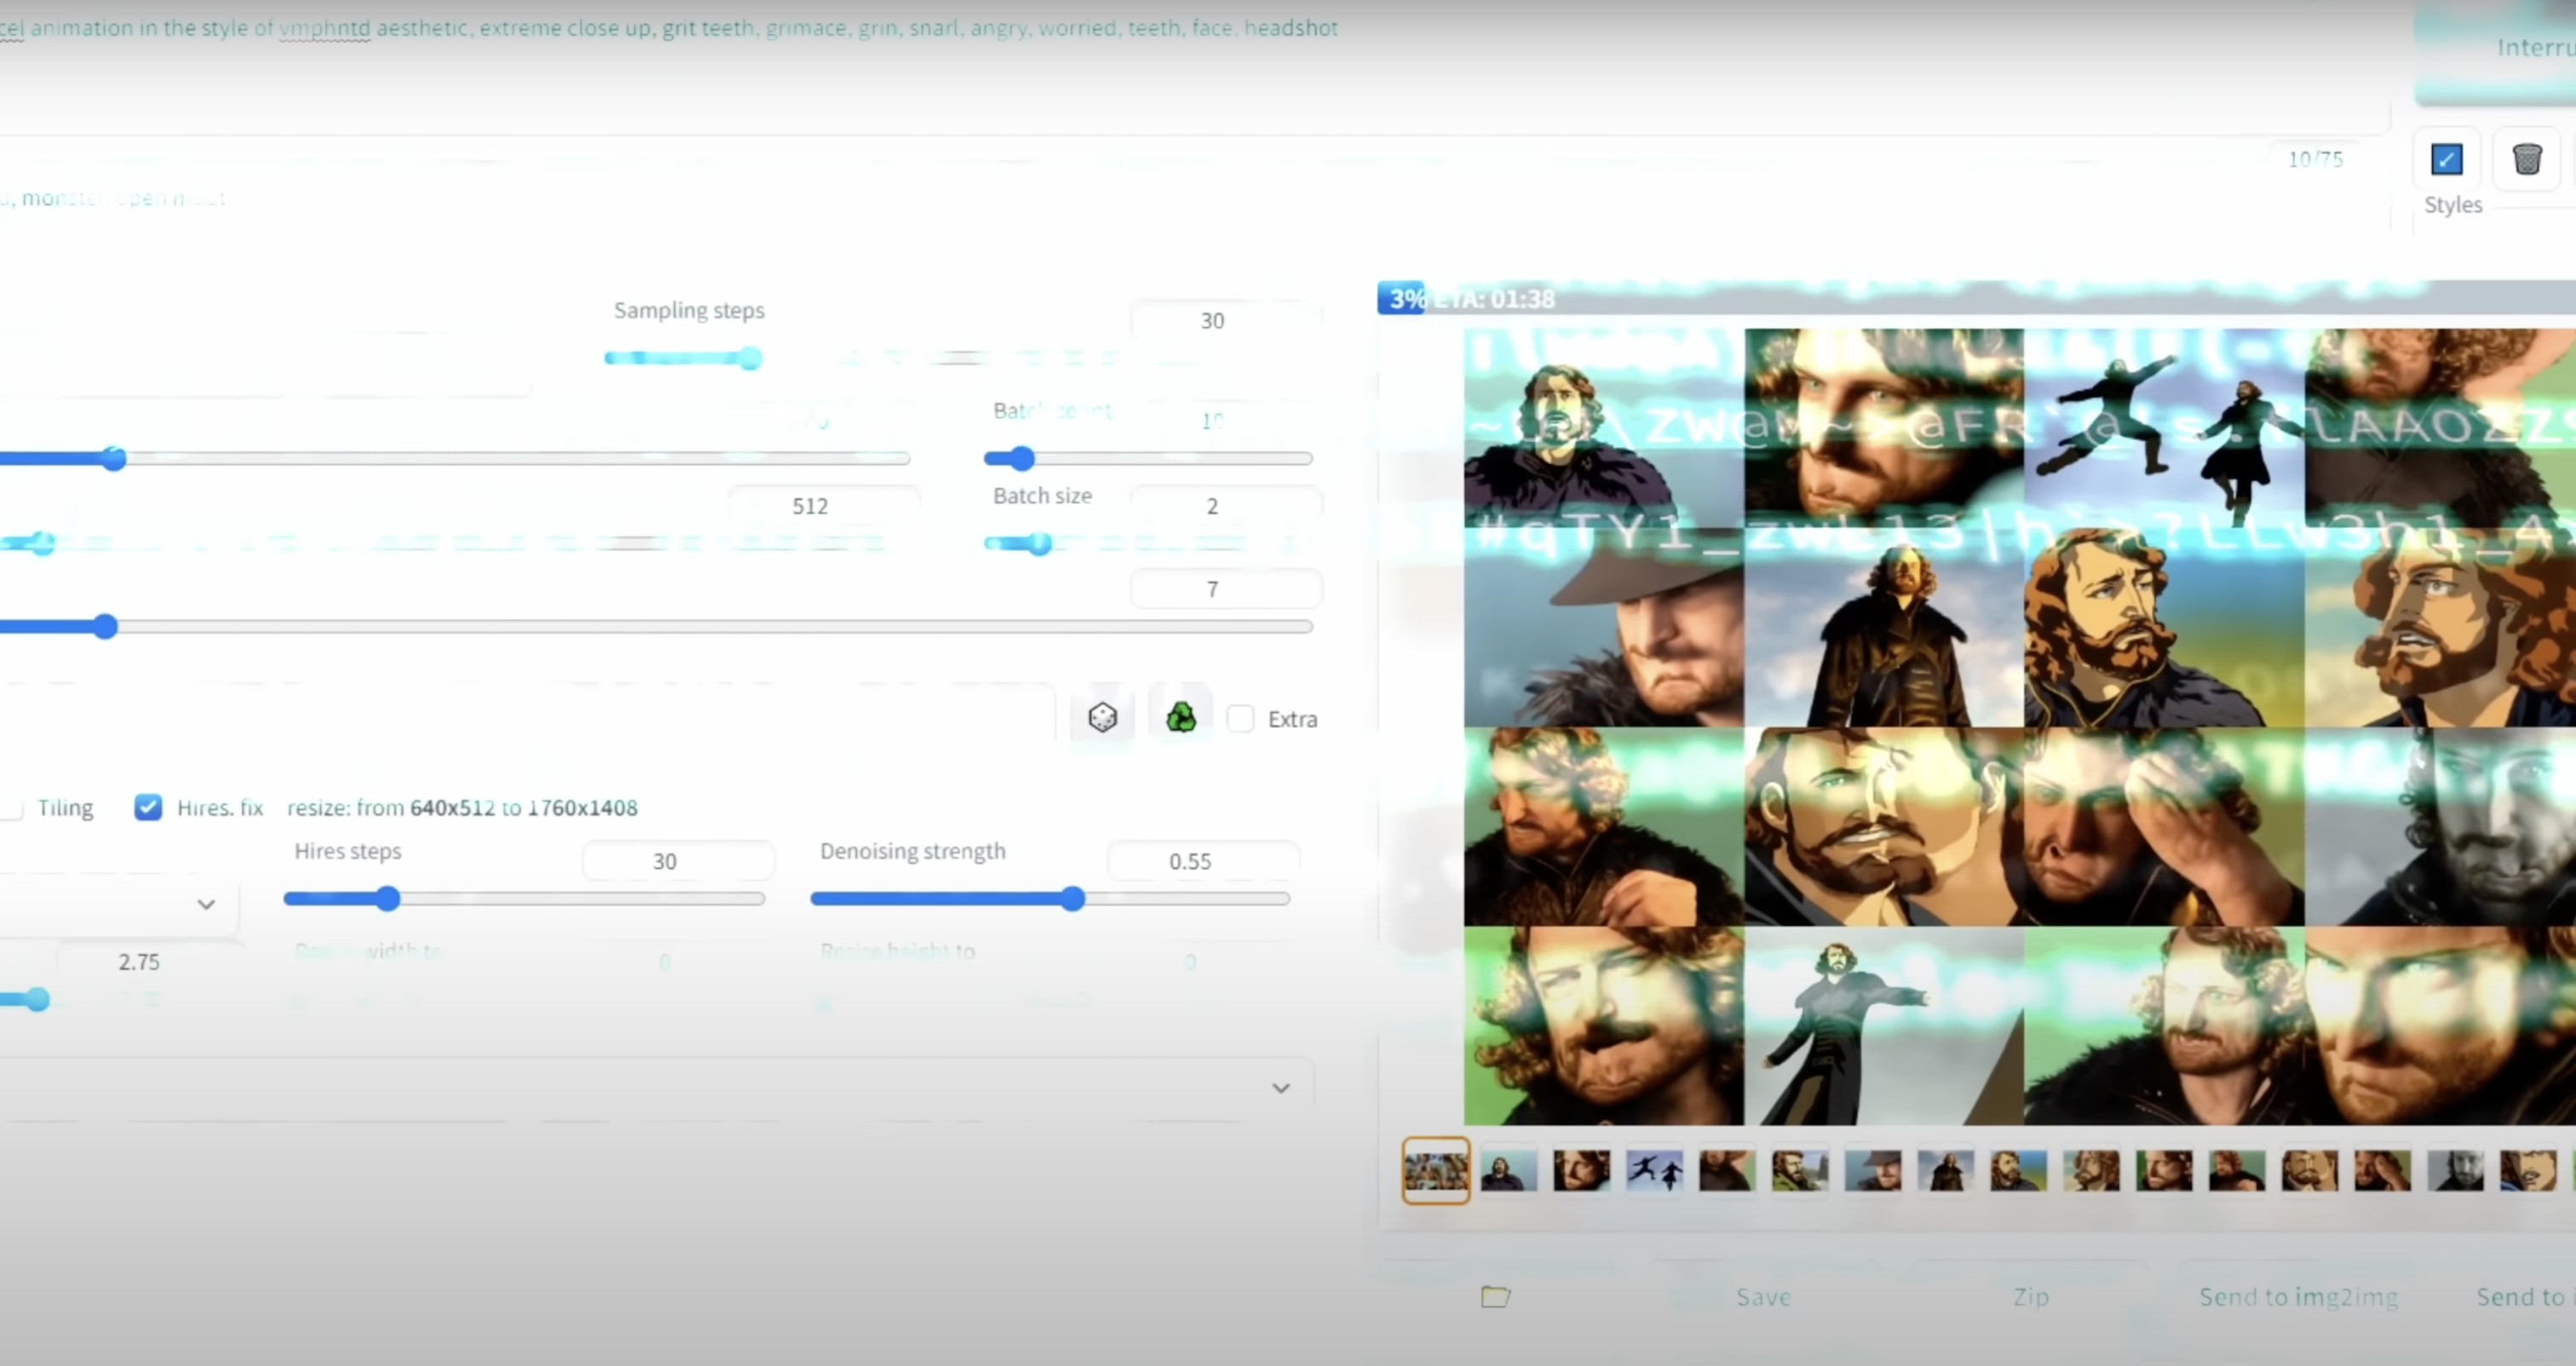Click the Save button
This screenshot has height=1366, width=2576.
tap(1763, 1297)
